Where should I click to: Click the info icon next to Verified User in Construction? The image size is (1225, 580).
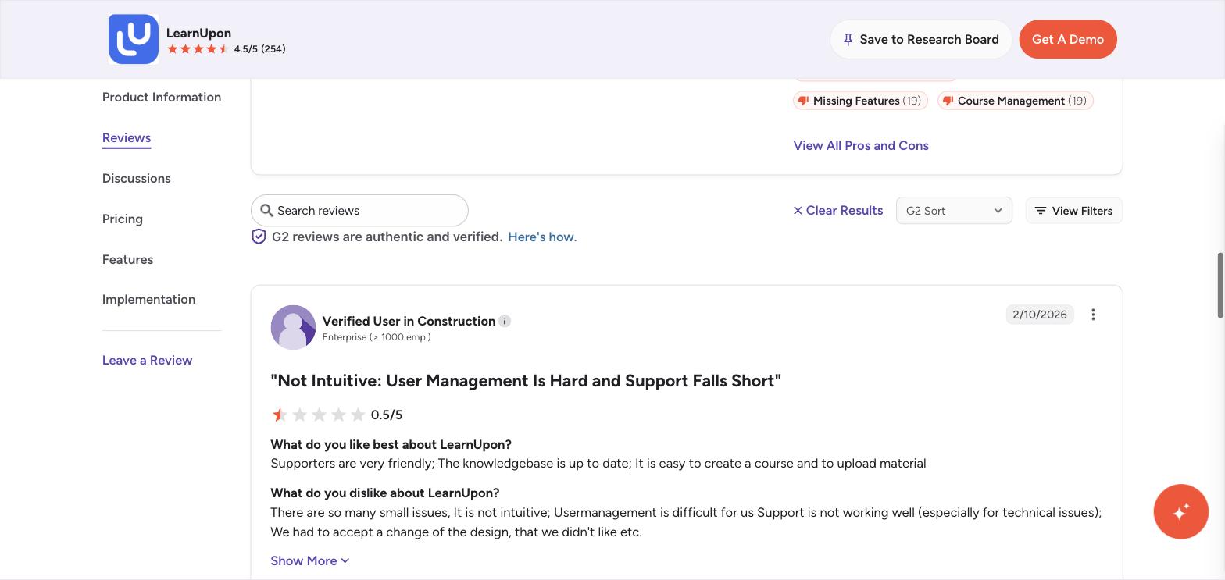tap(505, 321)
